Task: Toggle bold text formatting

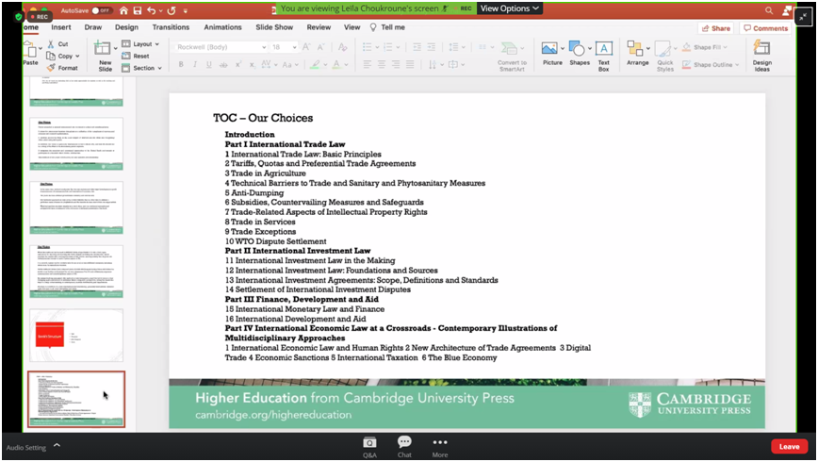Action: point(180,65)
